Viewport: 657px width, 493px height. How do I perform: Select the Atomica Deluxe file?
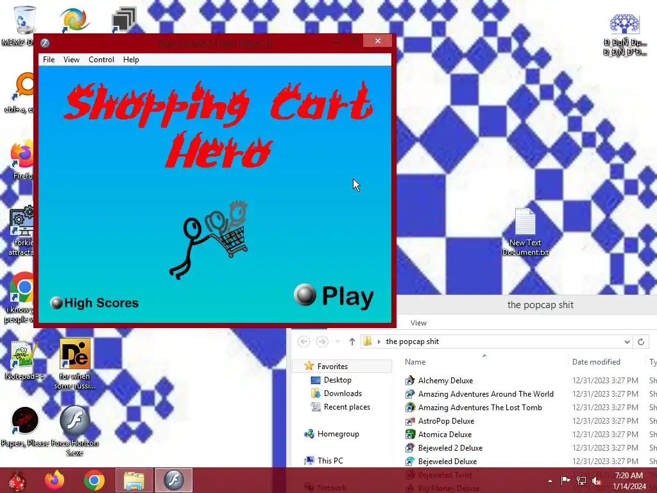click(x=445, y=435)
